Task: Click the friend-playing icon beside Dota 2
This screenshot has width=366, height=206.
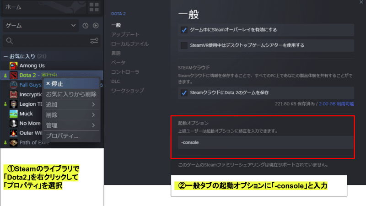Action: pos(5,75)
